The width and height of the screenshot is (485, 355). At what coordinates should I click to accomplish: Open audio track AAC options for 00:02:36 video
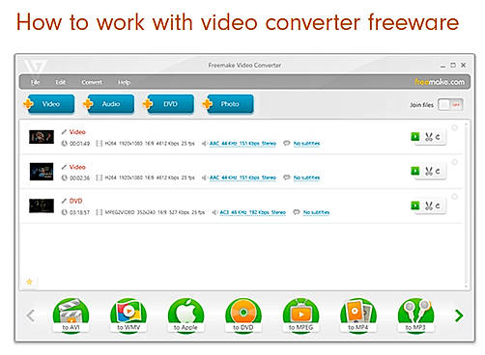tap(242, 177)
